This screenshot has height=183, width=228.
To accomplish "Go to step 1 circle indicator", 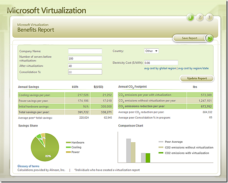I will [191, 17].
